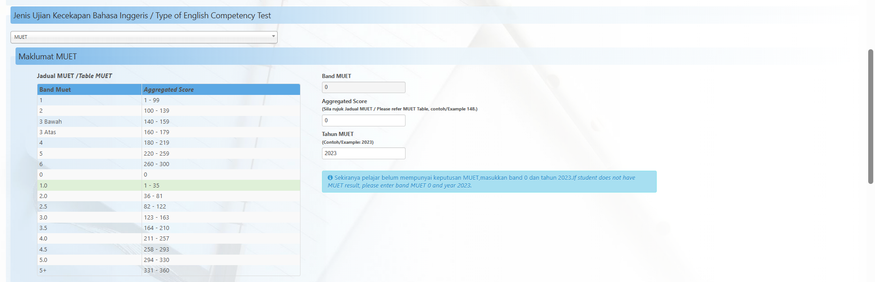
Task: Click the Aggregated Score column header
Action: [221, 89]
